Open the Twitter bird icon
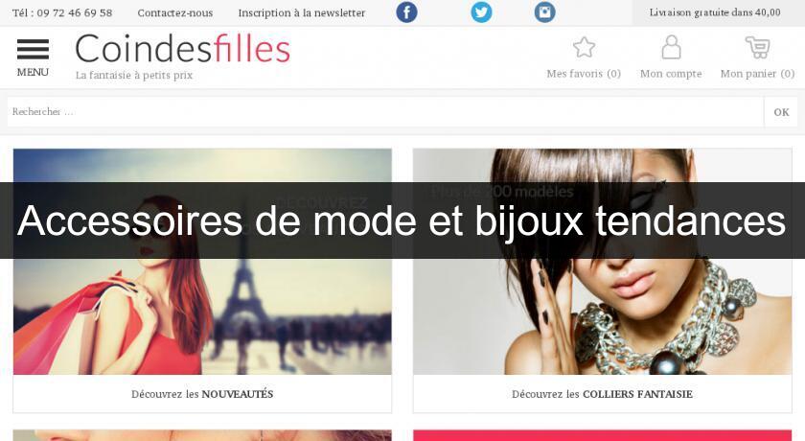The image size is (805, 441). (x=481, y=12)
